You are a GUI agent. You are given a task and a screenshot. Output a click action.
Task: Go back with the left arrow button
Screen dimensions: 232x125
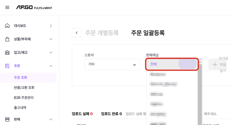point(77,33)
